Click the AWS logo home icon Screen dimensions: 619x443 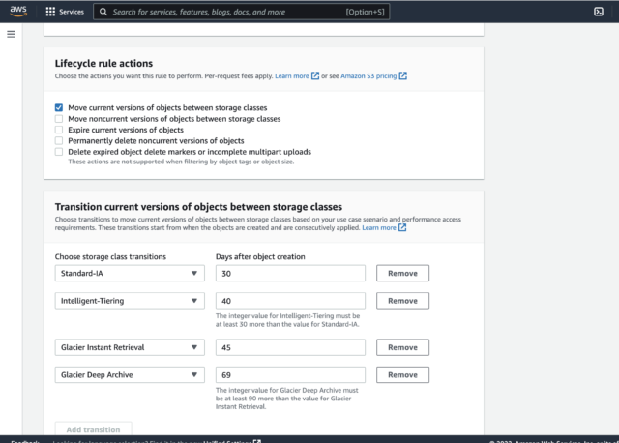click(18, 12)
